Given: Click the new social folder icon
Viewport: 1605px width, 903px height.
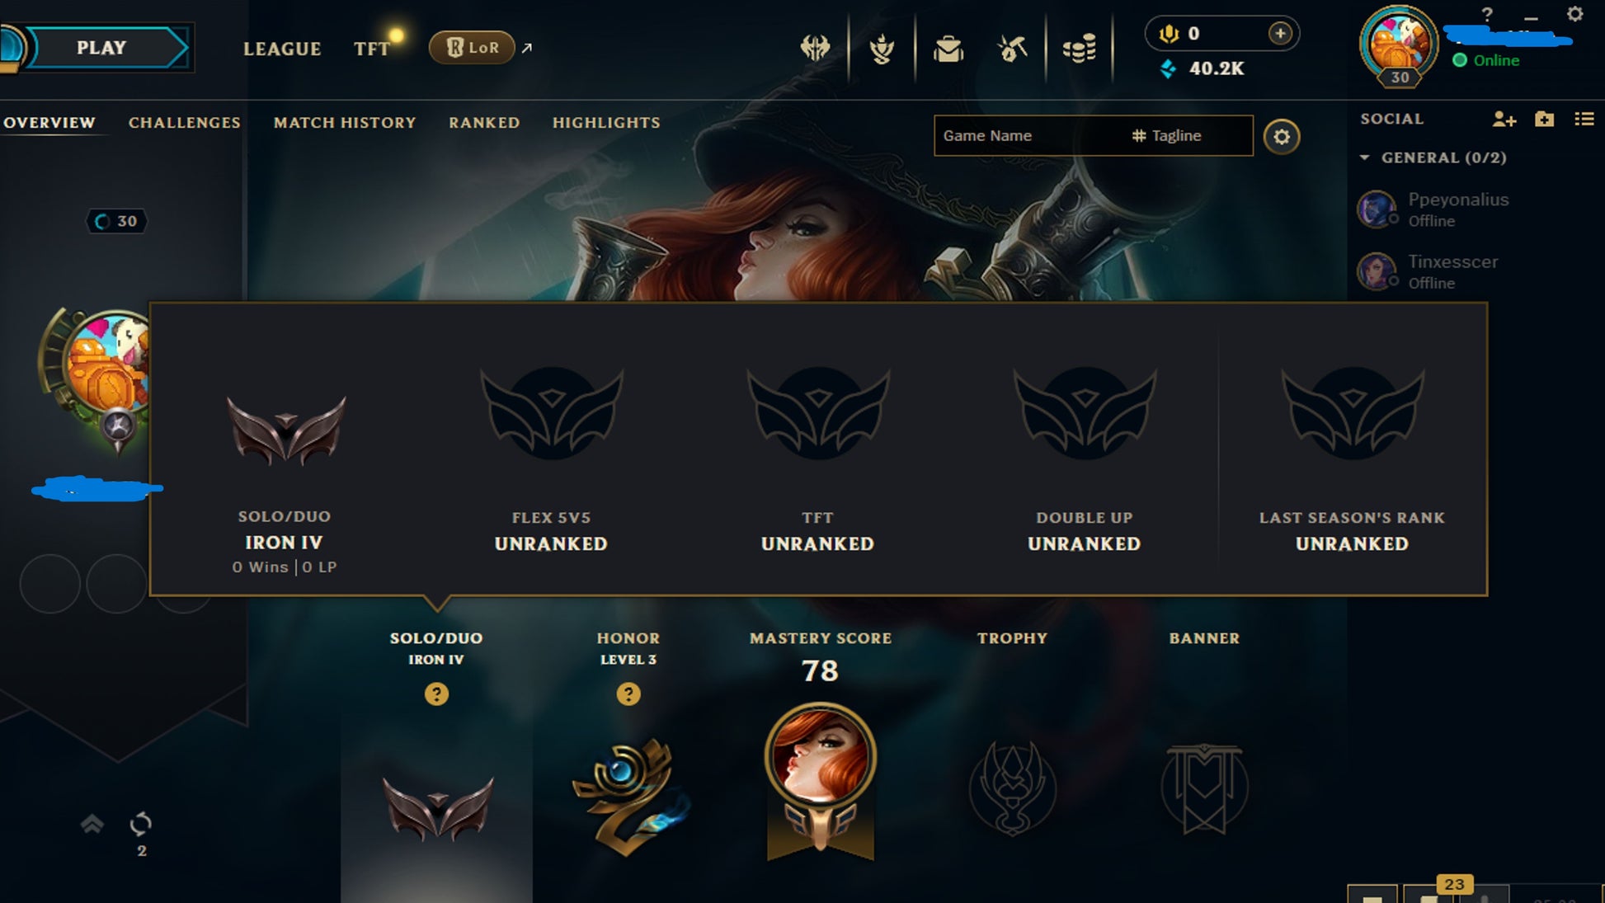Looking at the screenshot, I should pos(1544,120).
